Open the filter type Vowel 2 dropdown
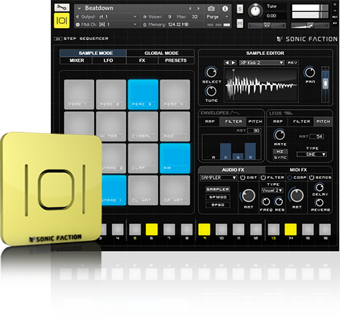The image size is (340, 326). click(x=272, y=190)
